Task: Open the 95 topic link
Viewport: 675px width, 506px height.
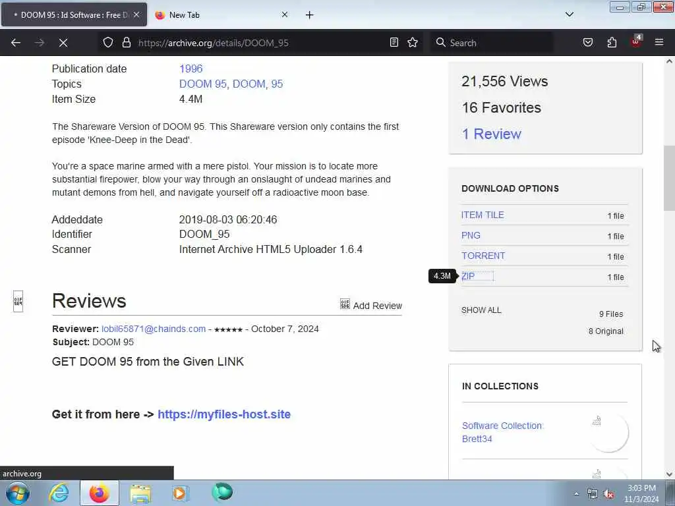Action: click(x=277, y=84)
